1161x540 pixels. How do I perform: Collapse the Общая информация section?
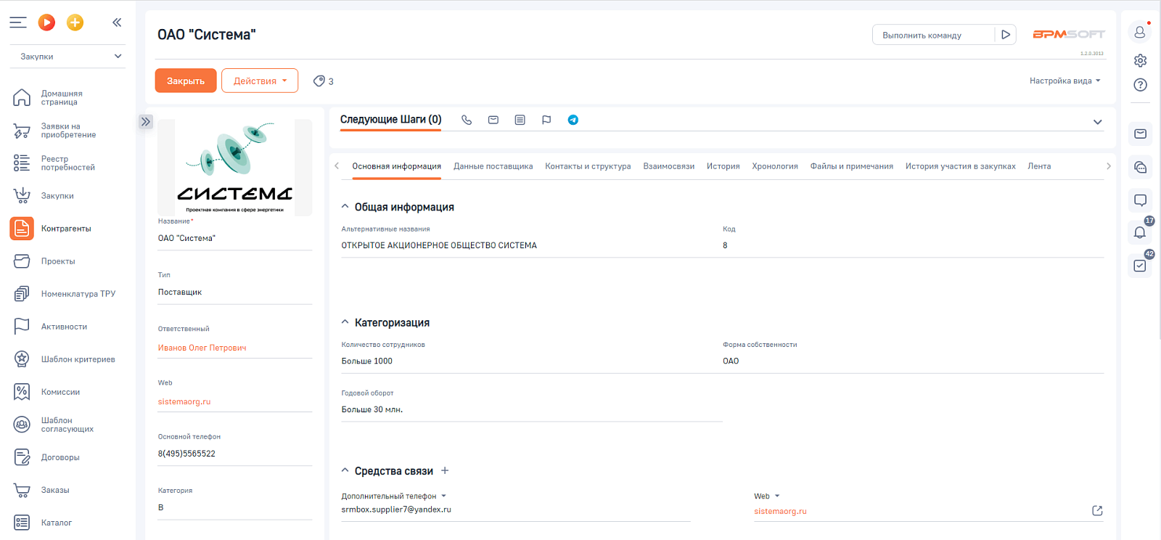[x=345, y=207]
